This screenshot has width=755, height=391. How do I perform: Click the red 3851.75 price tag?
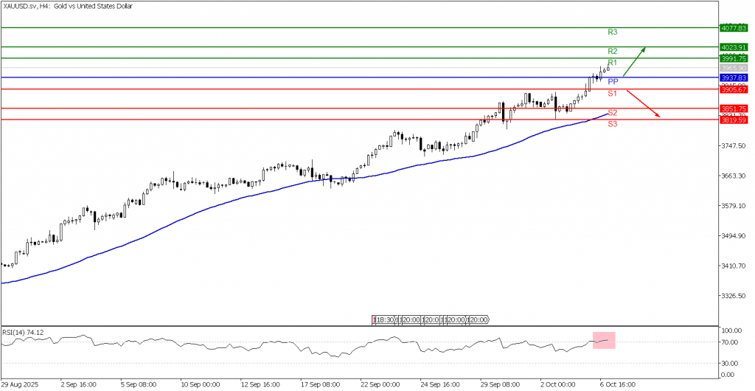click(735, 108)
